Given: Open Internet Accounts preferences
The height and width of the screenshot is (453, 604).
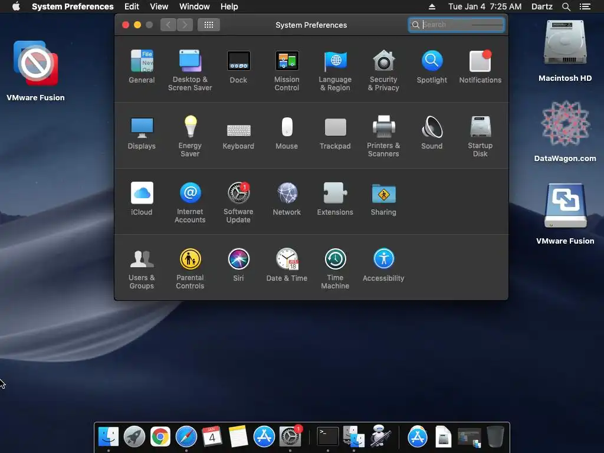Looking at the screenshot, I should tap(190, 202).
